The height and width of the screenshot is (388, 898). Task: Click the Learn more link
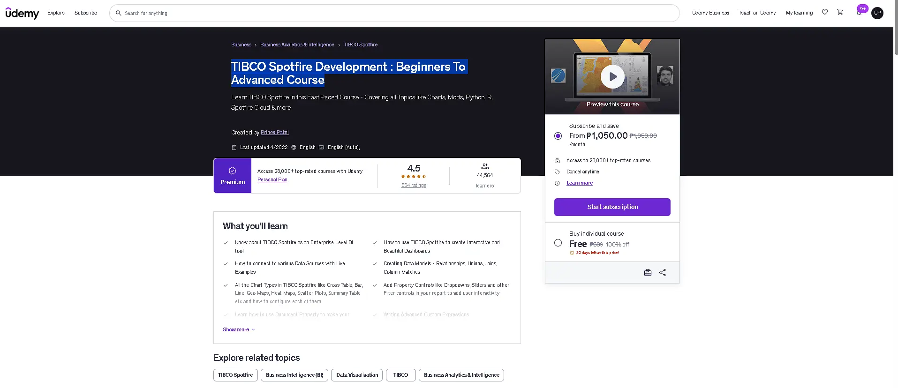580,183
